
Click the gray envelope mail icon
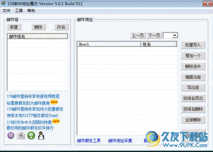pyautogui.click(x=21, y=136)
